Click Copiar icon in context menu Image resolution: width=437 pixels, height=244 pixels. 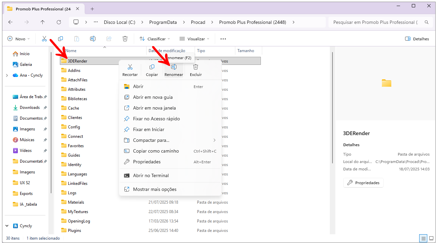pos(152,70)
